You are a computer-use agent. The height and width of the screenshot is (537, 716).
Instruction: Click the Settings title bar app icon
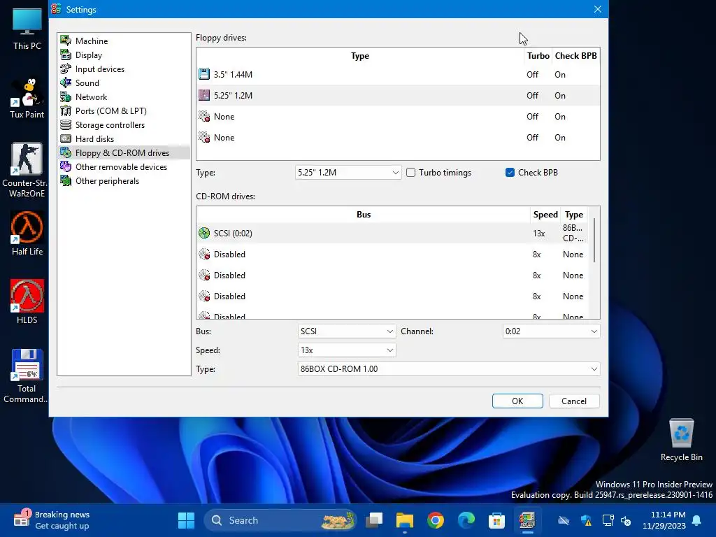coord(56,9)
